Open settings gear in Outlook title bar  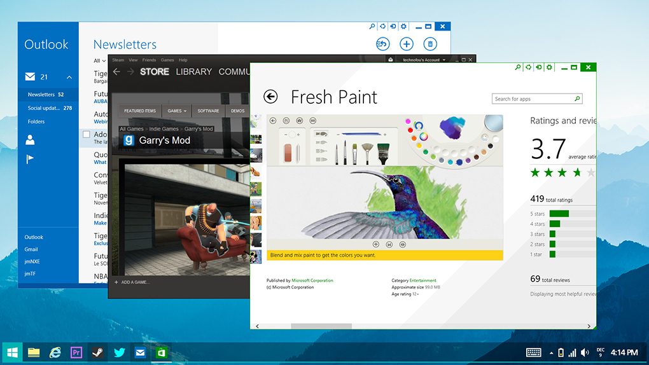(403, 26)
